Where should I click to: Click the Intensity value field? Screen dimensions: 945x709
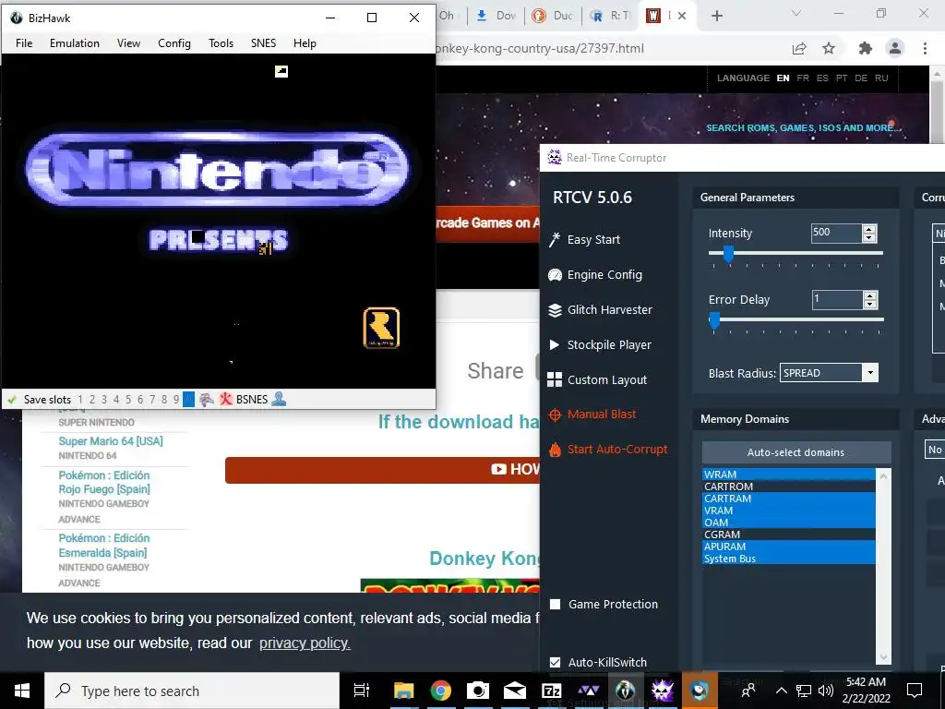tap(836, 233)
